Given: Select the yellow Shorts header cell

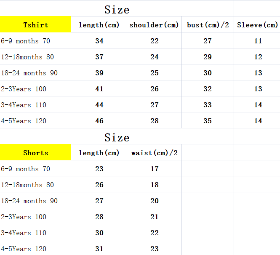Looking at the screenshot, I should [35, 152].
